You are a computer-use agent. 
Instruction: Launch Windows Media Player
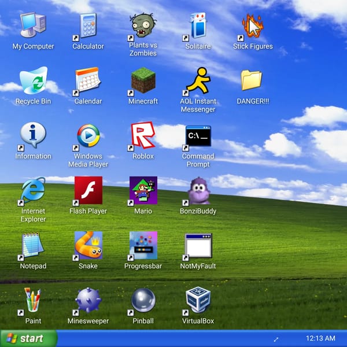pos(88,135)
